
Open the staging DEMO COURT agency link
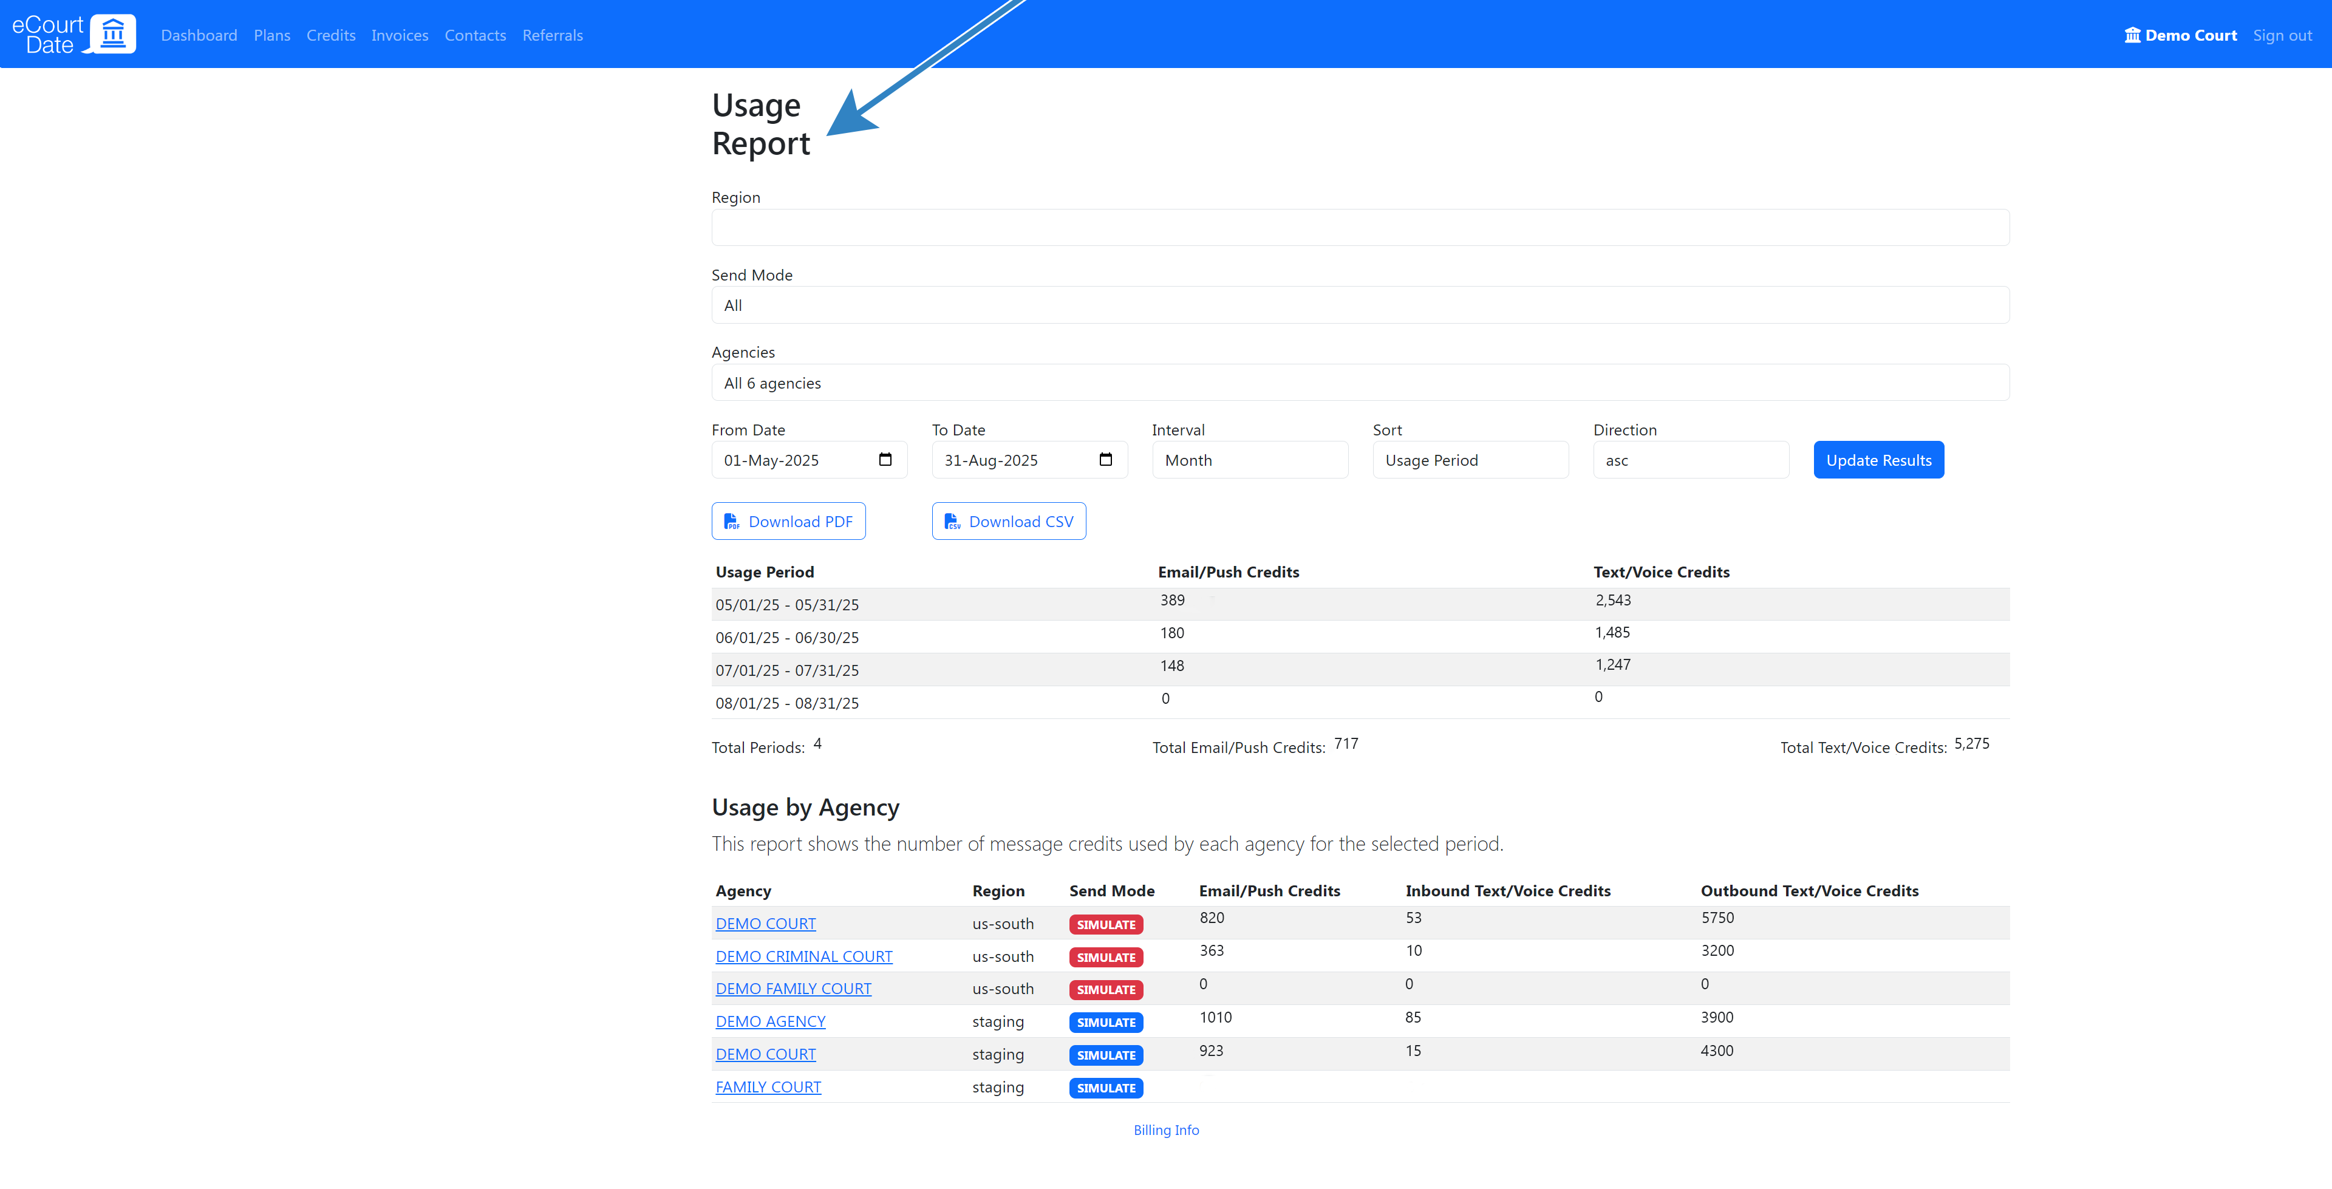point(765,1054)
